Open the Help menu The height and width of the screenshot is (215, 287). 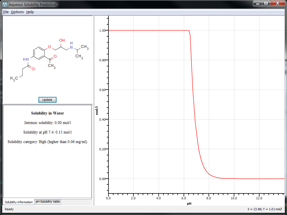pos(30,12)
